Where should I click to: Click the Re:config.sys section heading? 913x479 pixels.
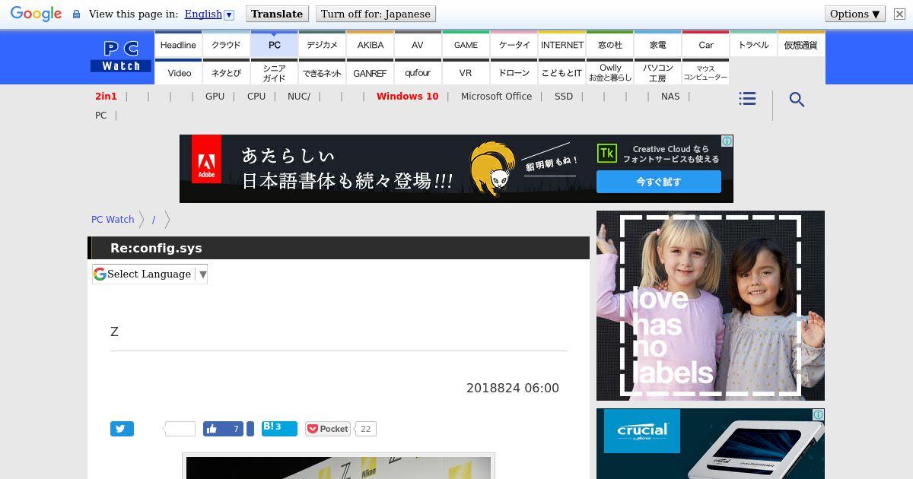pos(156,248)
